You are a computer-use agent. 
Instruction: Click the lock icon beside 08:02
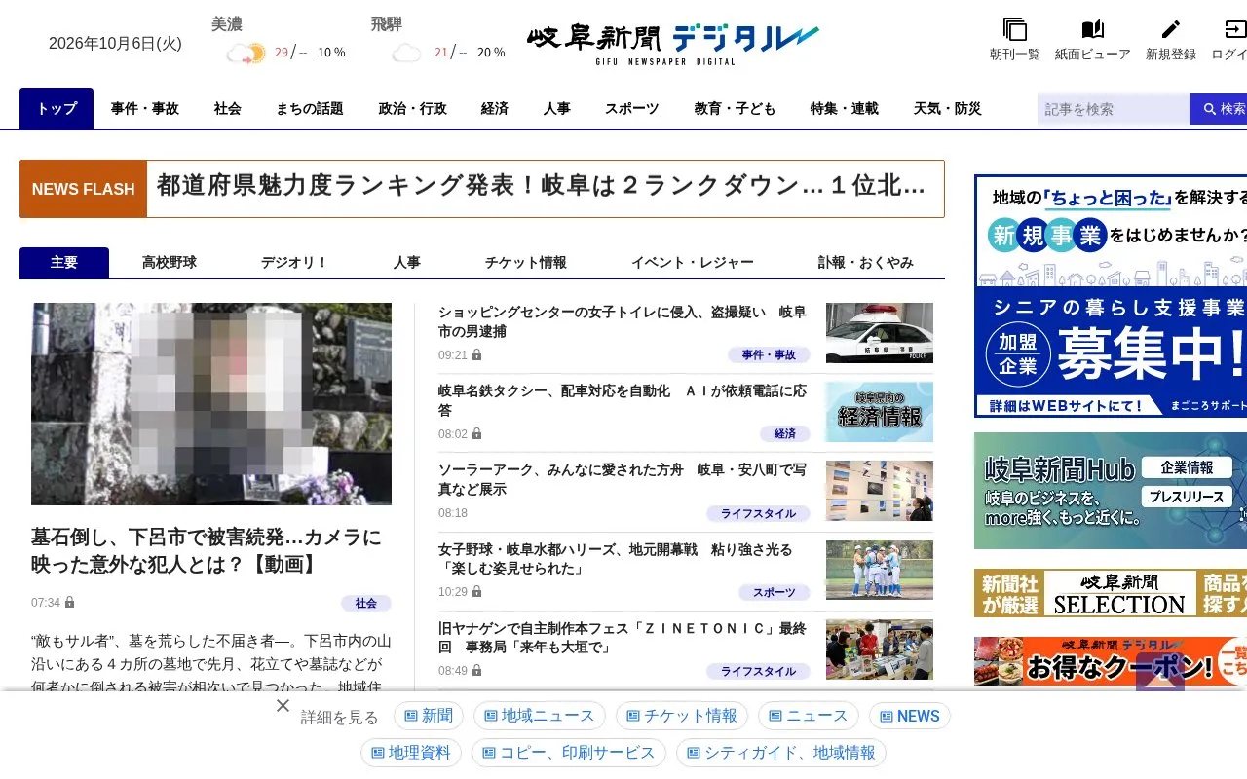(477, 434)
